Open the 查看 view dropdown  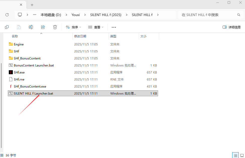(96, 27)
